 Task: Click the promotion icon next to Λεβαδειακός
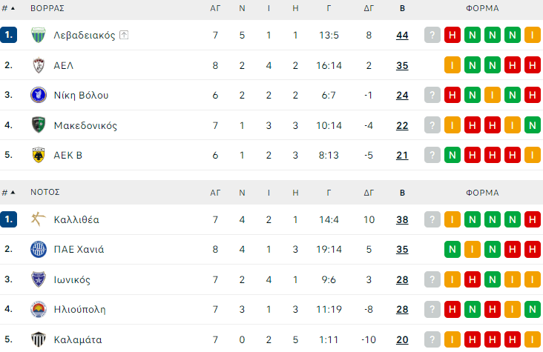(124, 36)
